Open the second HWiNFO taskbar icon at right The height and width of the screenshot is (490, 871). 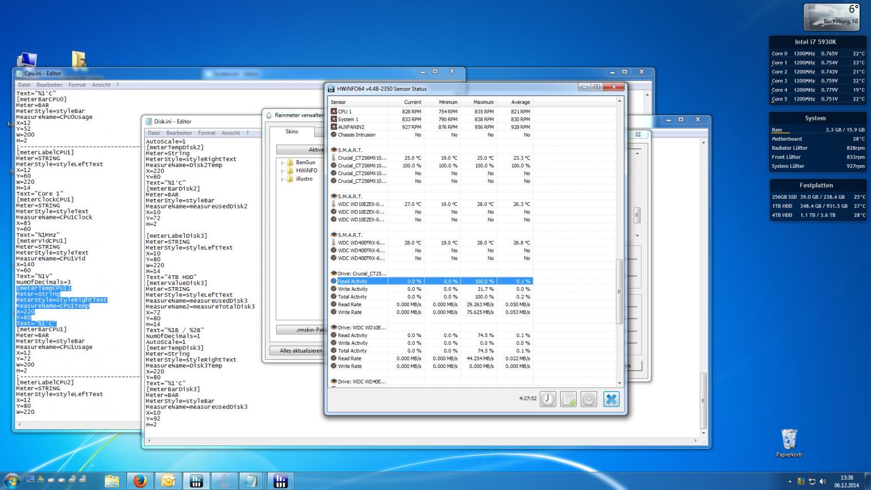pyautogui.click(x=280, y=481)
